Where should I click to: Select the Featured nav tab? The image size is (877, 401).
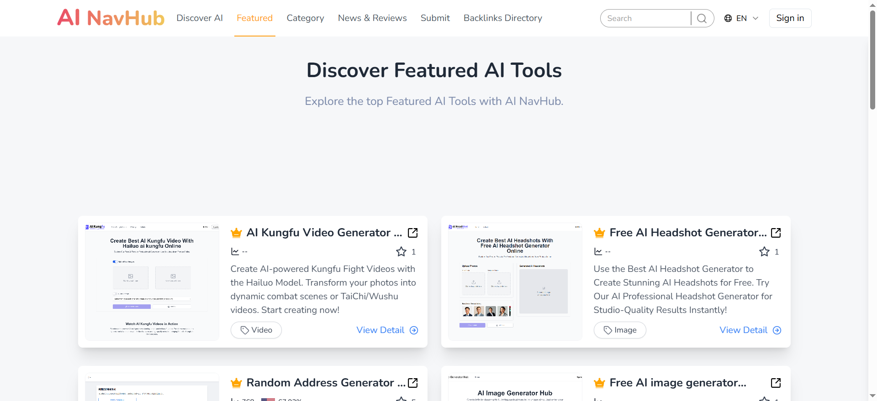point(254,18)
